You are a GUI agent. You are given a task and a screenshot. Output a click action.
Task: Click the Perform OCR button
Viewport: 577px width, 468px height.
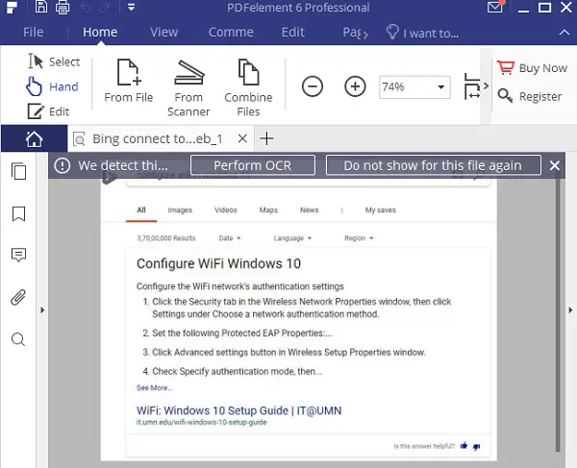coord(253,165)
